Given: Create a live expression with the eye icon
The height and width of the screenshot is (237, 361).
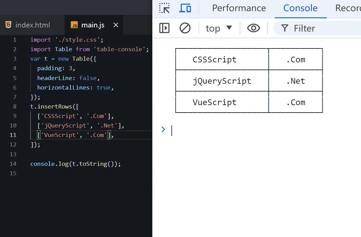Looking at the screenshot, I should tap(253, 28).
